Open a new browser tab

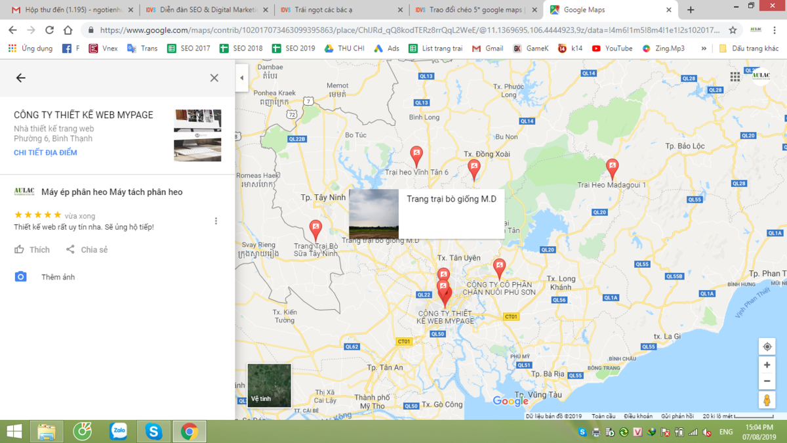pyautogui.click(x=691, y=10)
